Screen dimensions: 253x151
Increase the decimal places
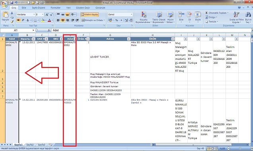[x=127, y=20]
